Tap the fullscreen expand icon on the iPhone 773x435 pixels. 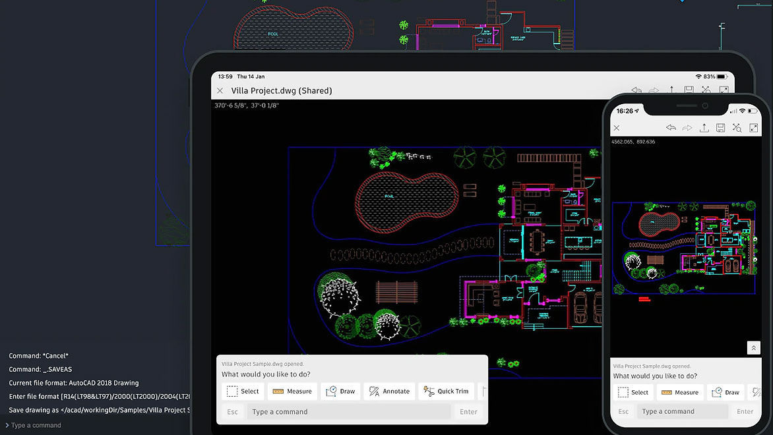tap(753, 127)
